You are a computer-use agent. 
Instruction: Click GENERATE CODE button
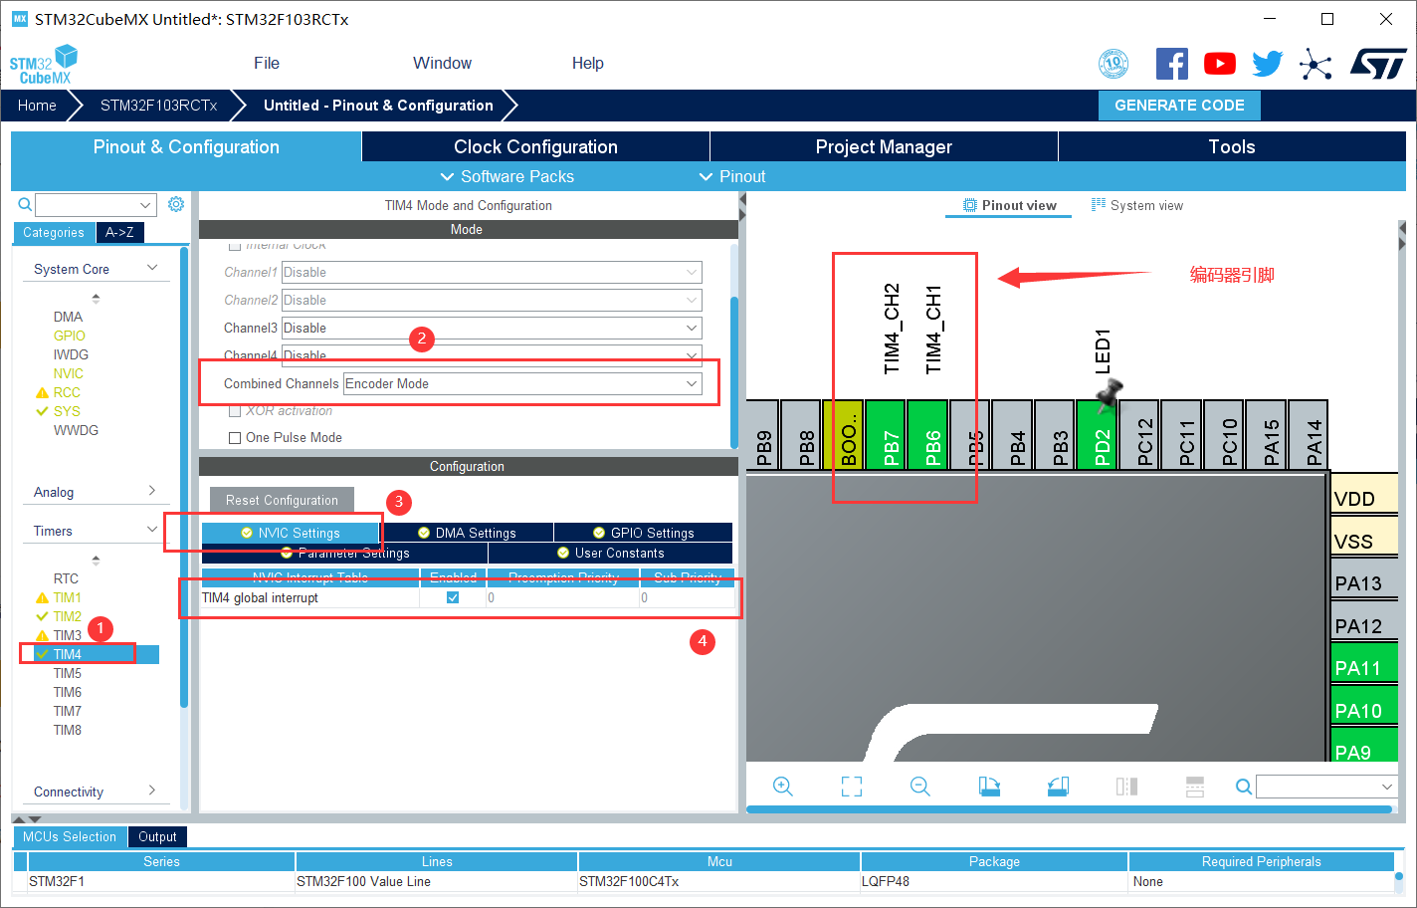(1179, 105)
